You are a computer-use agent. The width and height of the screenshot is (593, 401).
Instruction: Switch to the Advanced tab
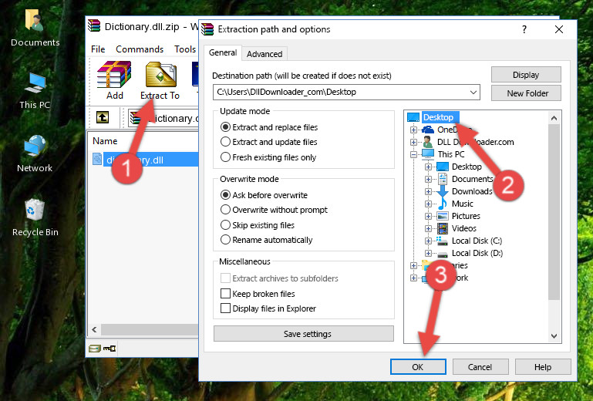264,54
